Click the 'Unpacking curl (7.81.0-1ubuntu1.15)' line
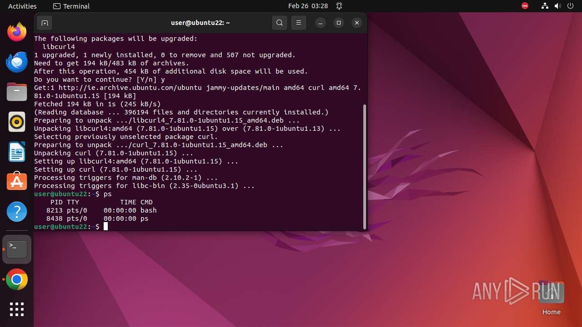The image size is (582, 327). tap(114, 153)
